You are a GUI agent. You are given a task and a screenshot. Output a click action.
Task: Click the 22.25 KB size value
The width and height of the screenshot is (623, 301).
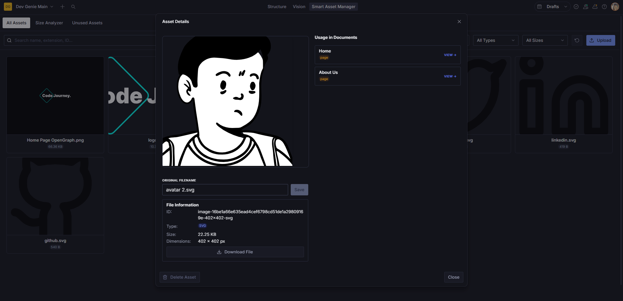pos(207,234)
